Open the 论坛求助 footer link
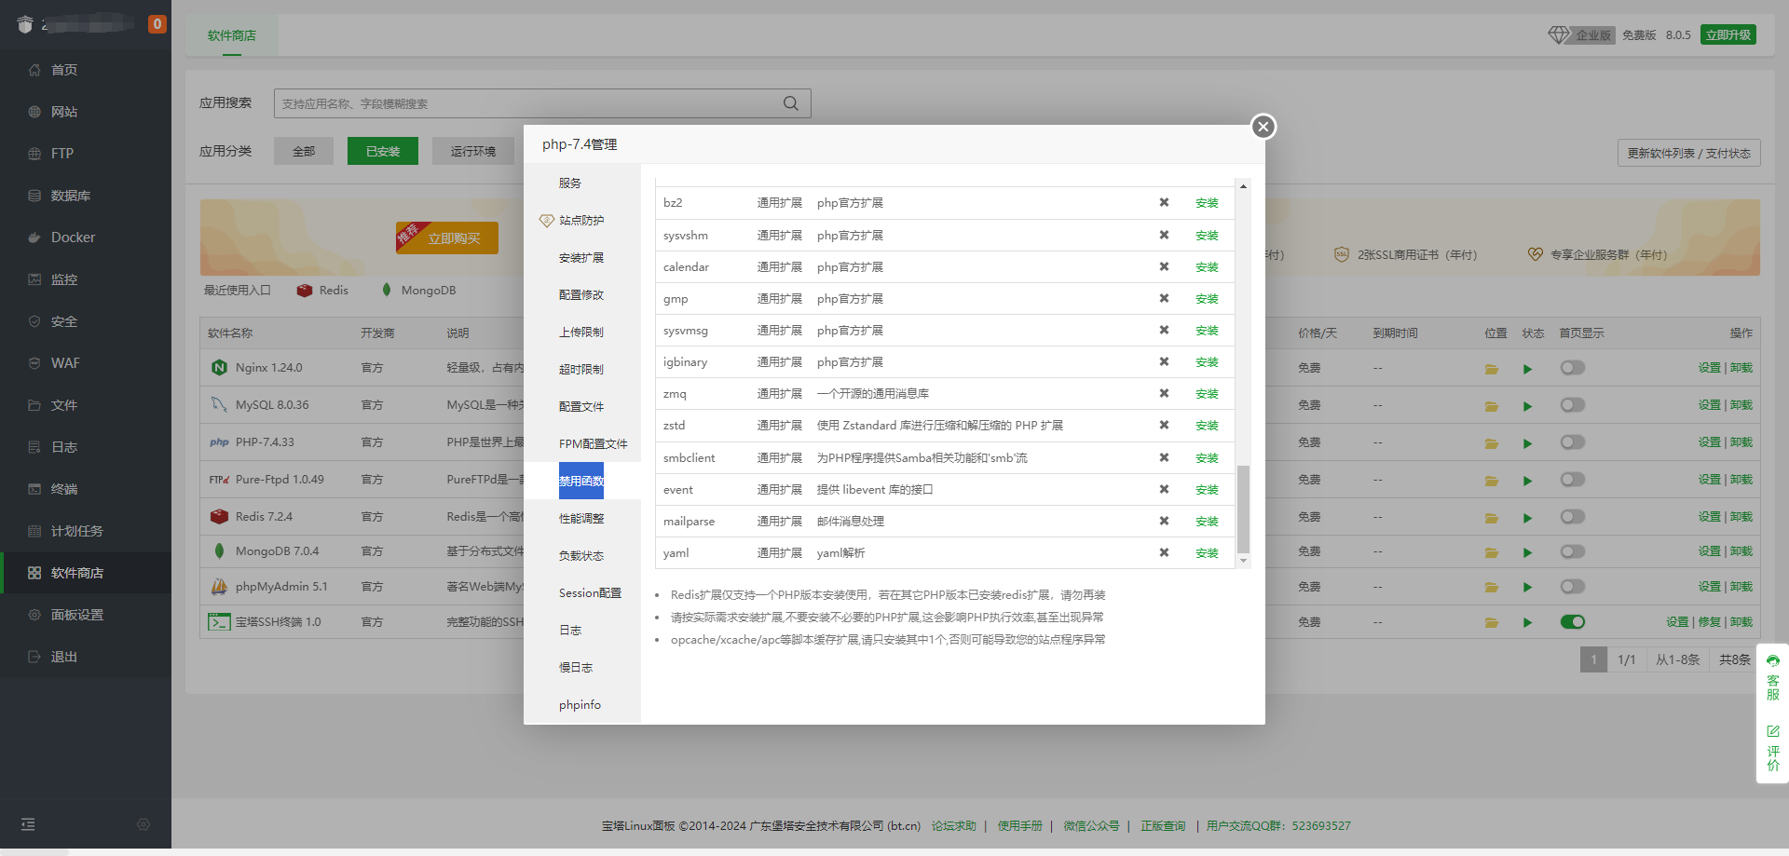 point(954,826)
